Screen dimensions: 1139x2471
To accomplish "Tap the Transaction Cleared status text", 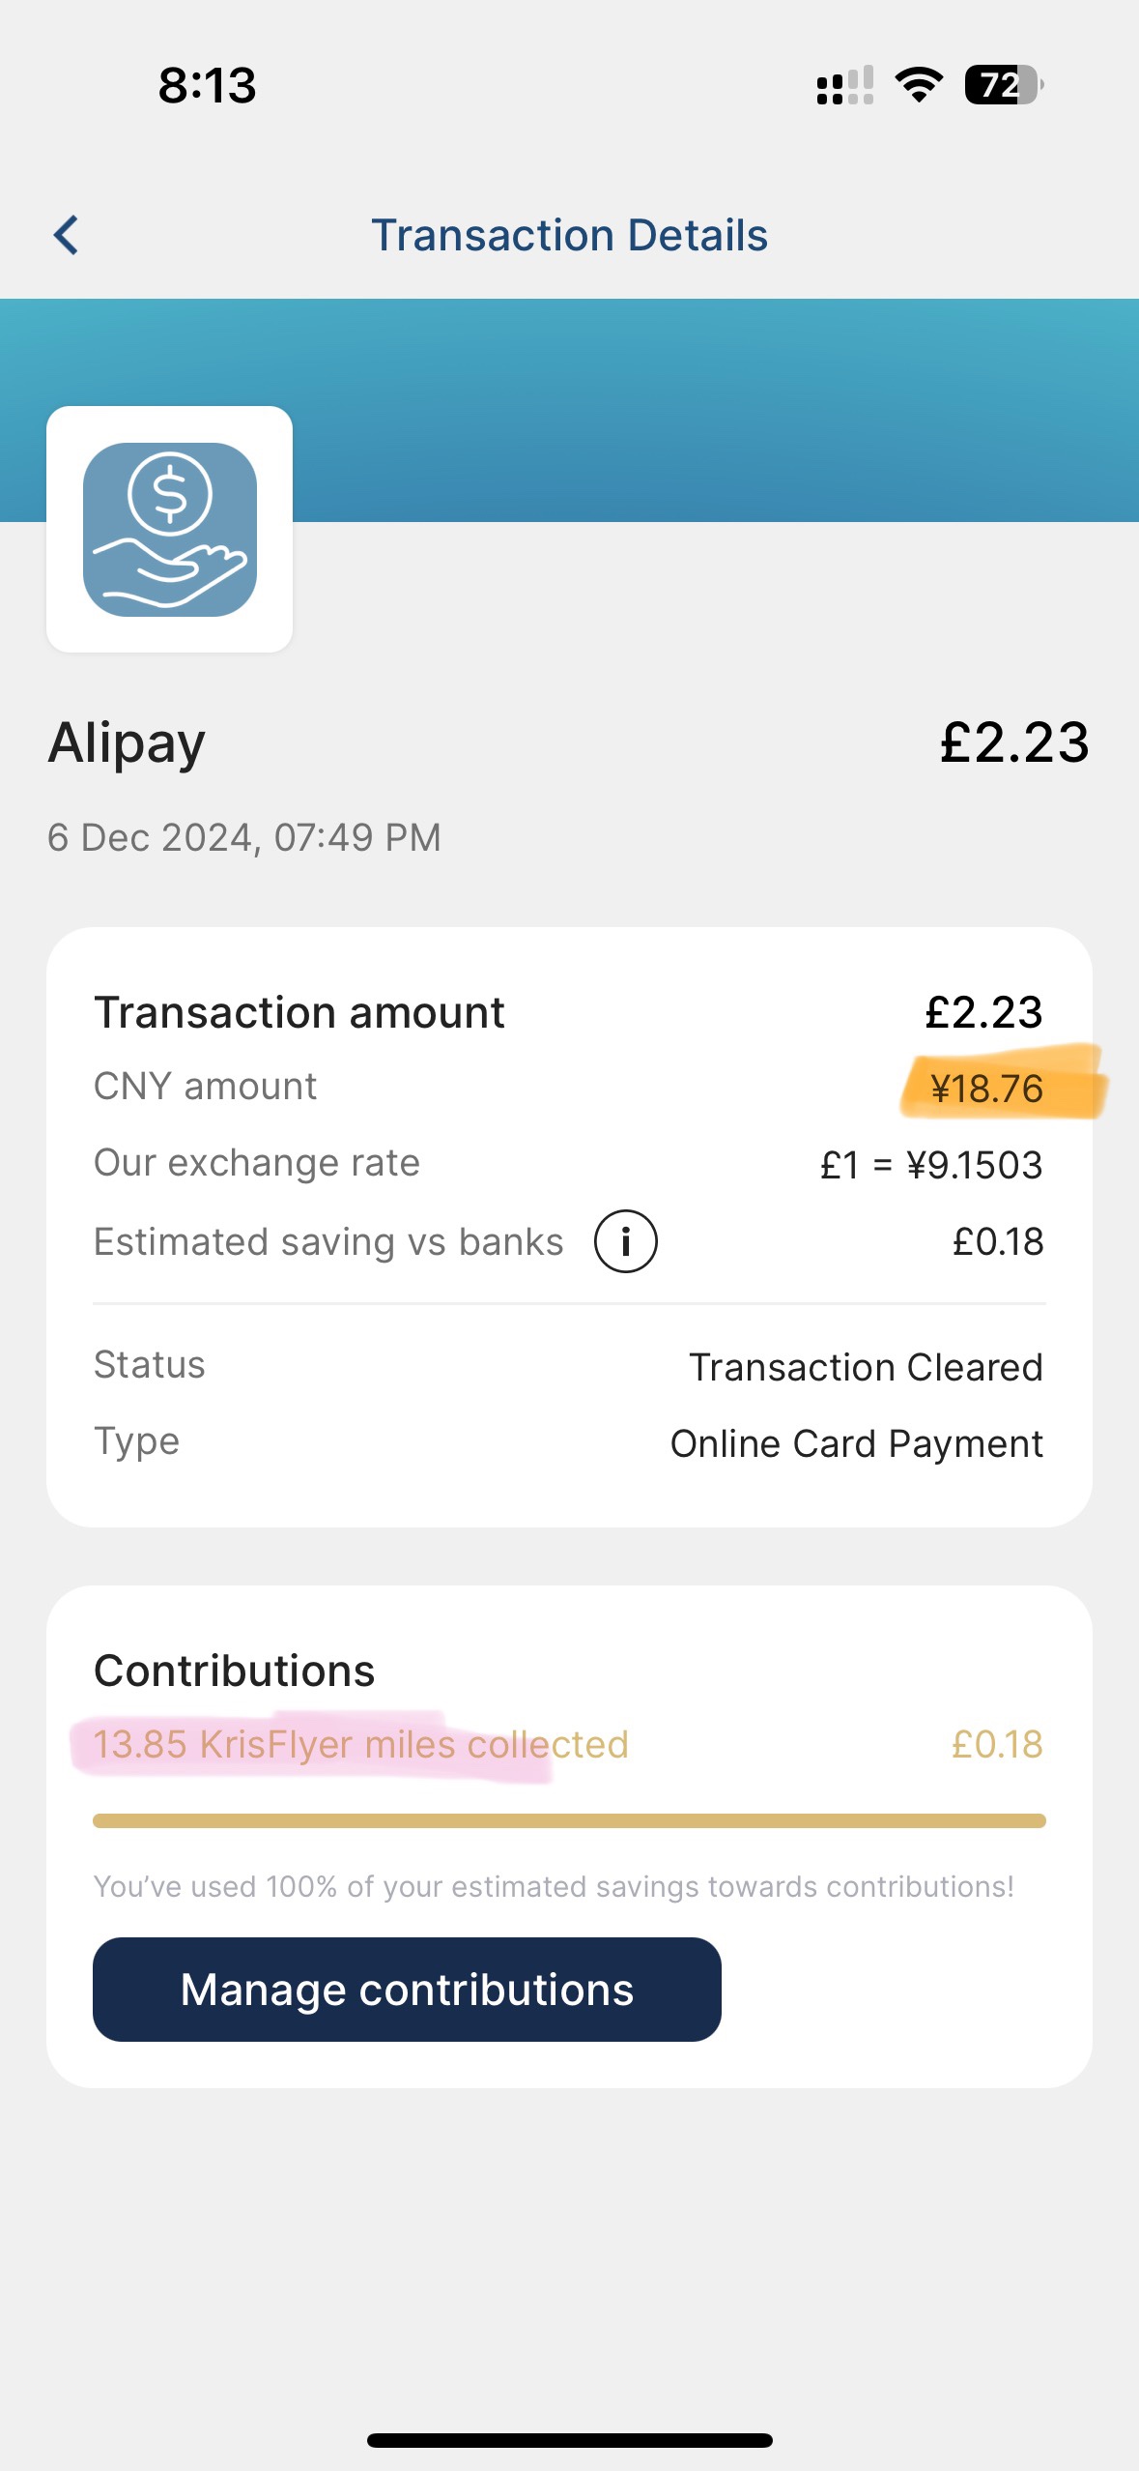I will [866, 1367].
